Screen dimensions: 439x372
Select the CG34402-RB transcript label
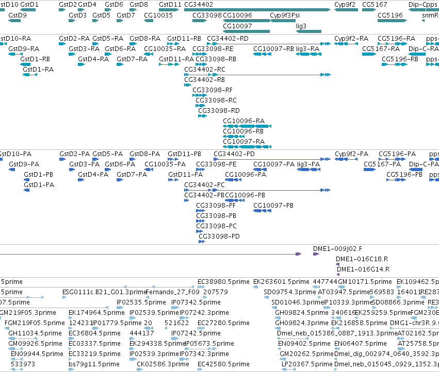coord(204,80)
